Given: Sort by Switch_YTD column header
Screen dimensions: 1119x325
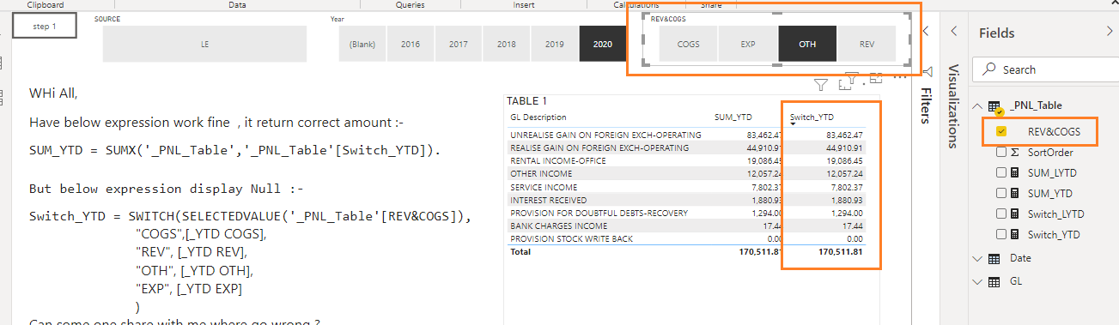Looking at the screenshot, I should 812,117.
